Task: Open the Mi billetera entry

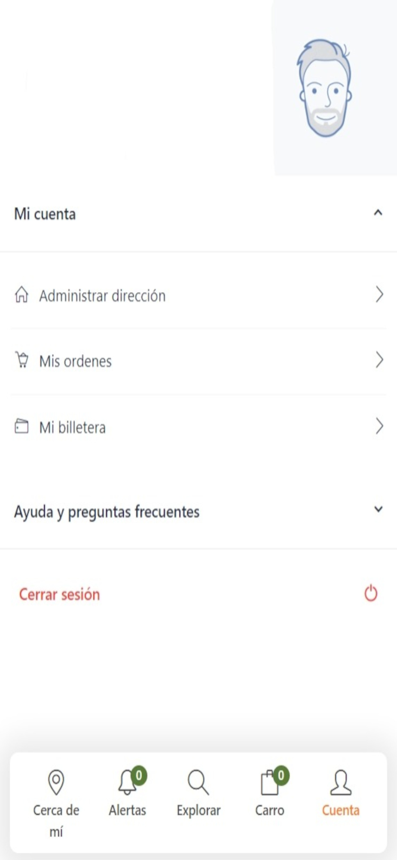Action: [198, 427]
